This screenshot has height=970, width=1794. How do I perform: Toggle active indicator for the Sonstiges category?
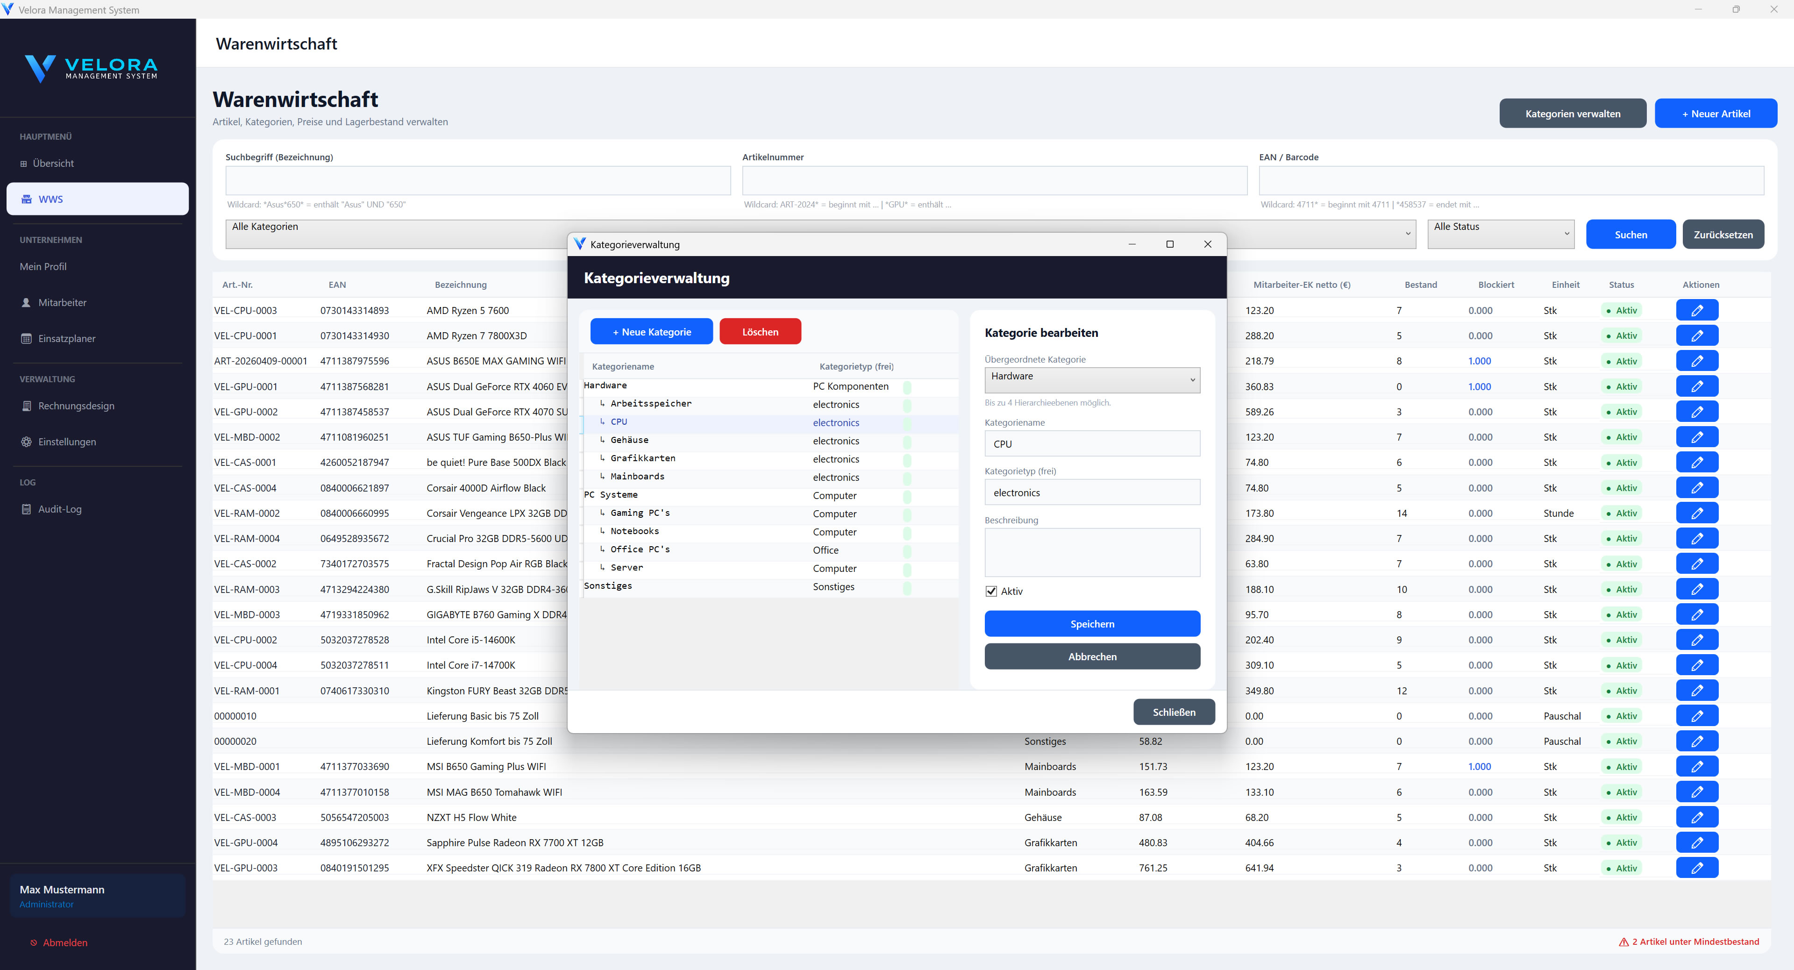pyautogui.click(x=907, y=587)
